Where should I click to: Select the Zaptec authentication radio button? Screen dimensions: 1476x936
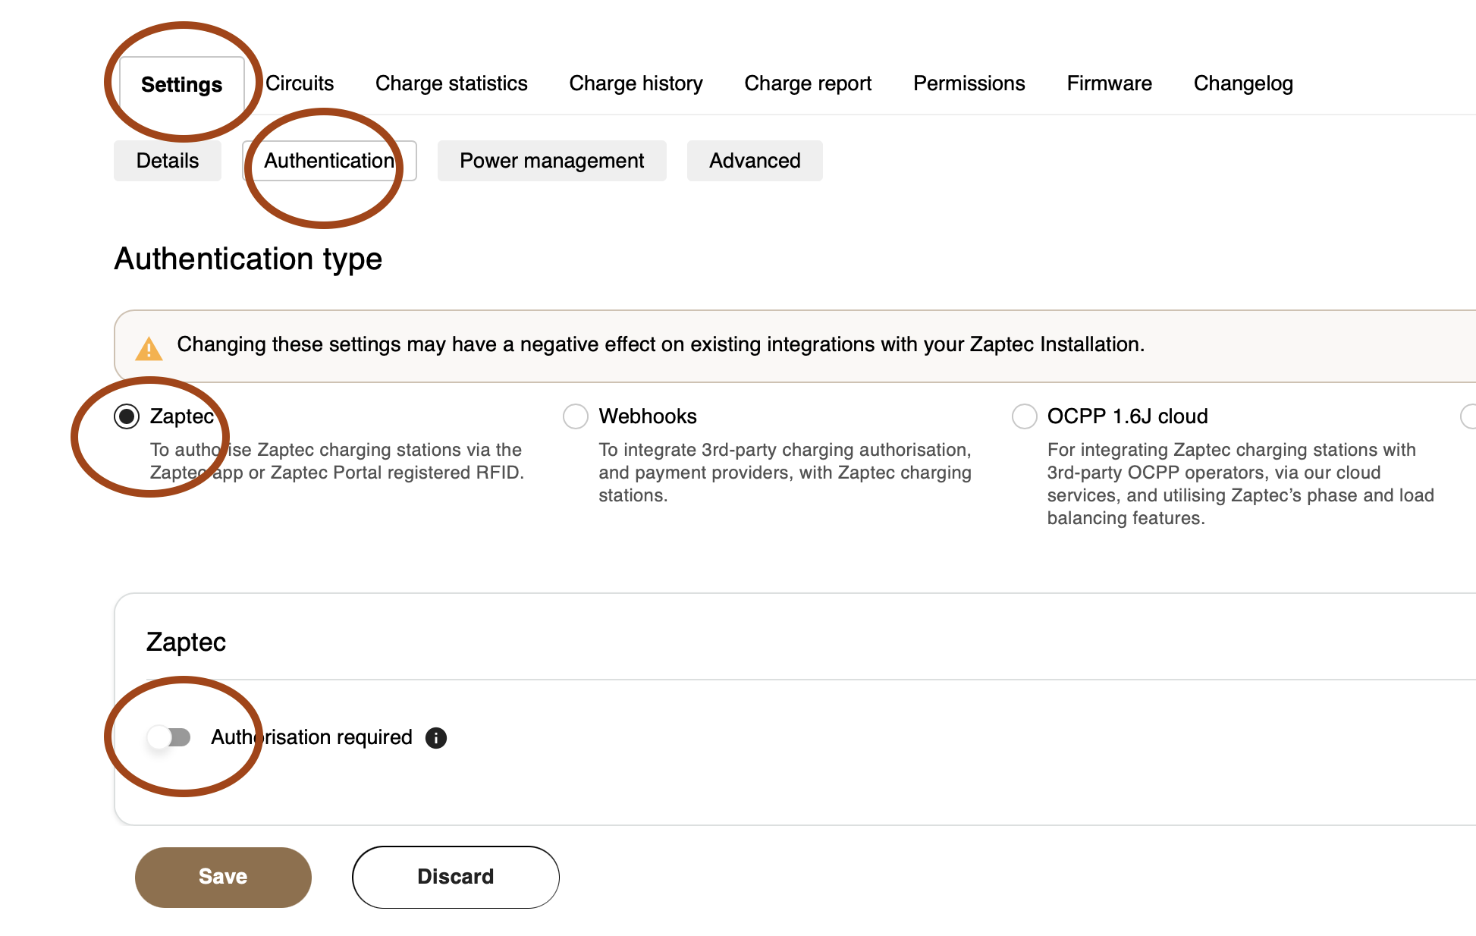click(x=127, y=416)
